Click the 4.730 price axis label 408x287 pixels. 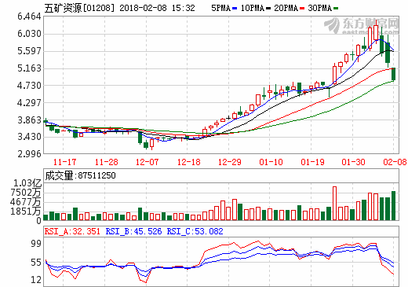tap(29, 86)
